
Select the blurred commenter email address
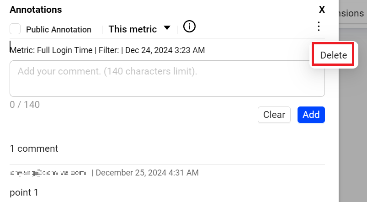[x=48, y=173]
